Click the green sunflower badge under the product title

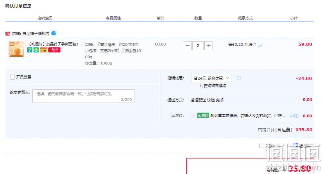click(36, 50)
